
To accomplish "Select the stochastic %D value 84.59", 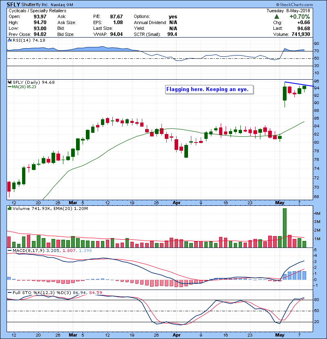I will click(x=95, y=292).
